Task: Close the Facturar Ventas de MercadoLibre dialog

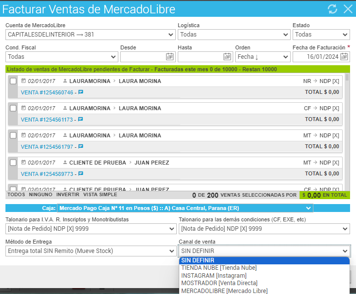Action: click(348, 9)
